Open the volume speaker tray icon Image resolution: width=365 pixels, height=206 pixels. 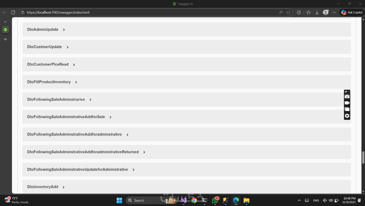(x=330, y=200)
